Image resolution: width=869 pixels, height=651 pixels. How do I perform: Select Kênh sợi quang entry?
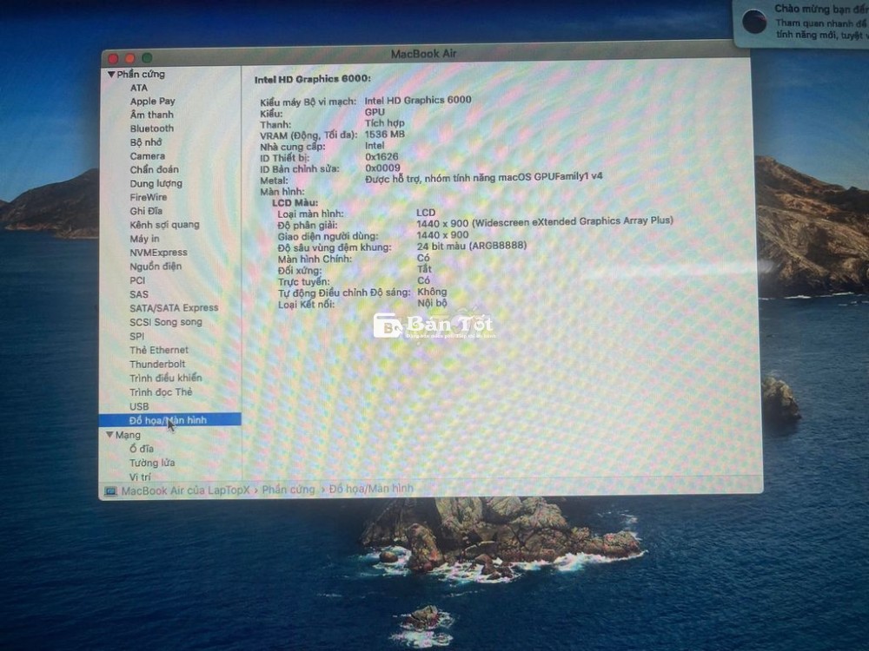[x=164, y=225]
